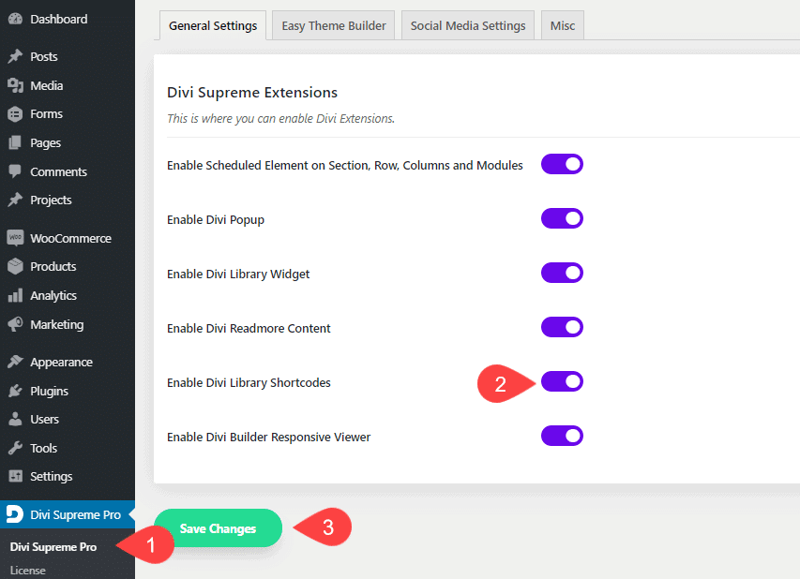Image resolution: width=800 pixels, height=579 pixels.
Task: Open the Analytics menu label
Action: pos(53,296)
